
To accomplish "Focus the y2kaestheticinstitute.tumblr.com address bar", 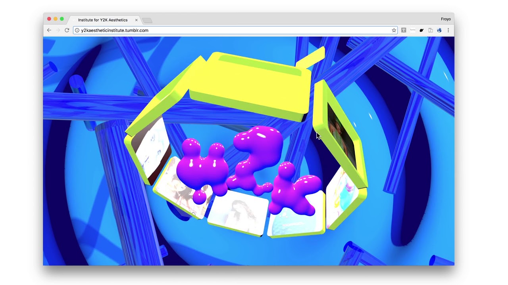I will (x=235, y=30).
